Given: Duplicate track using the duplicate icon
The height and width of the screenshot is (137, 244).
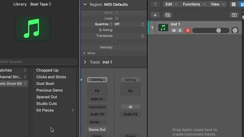Looking at the screenshot, I should tap(168, 15).
